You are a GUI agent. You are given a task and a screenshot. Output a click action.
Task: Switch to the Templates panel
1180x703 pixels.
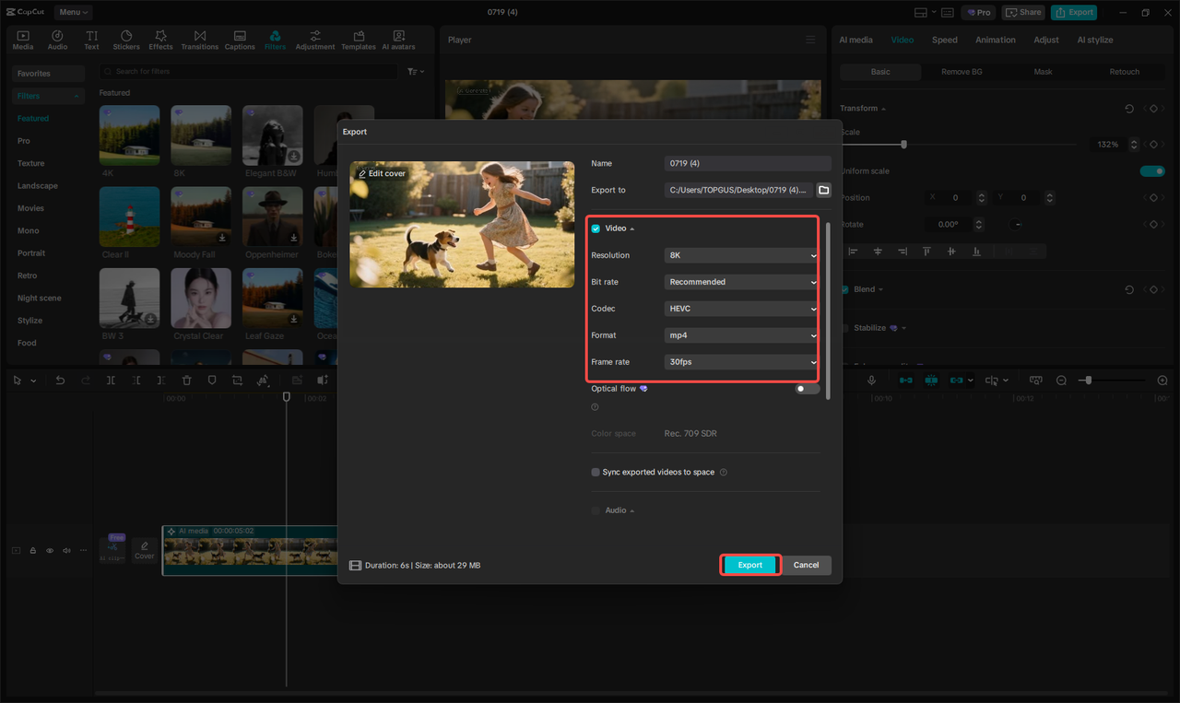[x=358, y=39]
